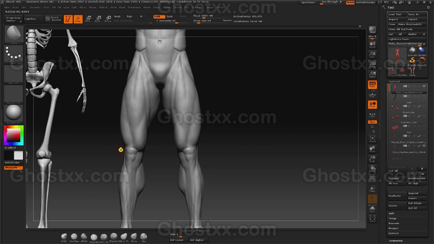Open the material sphere selector
Image resolution: width=434 pixels, height=244 pixels.
pyautogui.click(x=14, y=113)
